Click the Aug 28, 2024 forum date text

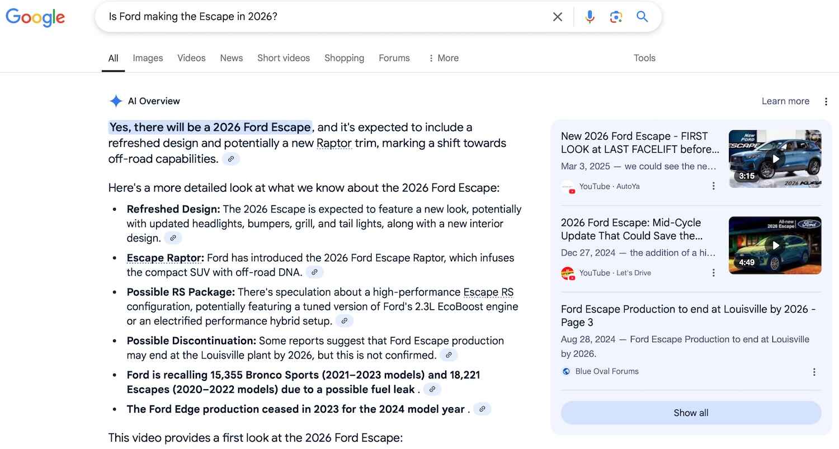coord(588,339)
